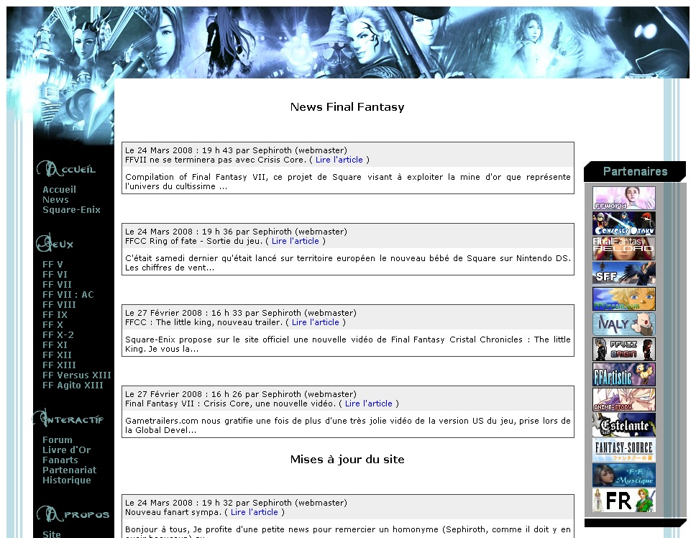Click the excerpt starting Compilation of Final Fantasy VII
The height and width of the screenshot is (538, 696).
click(347, 181)
